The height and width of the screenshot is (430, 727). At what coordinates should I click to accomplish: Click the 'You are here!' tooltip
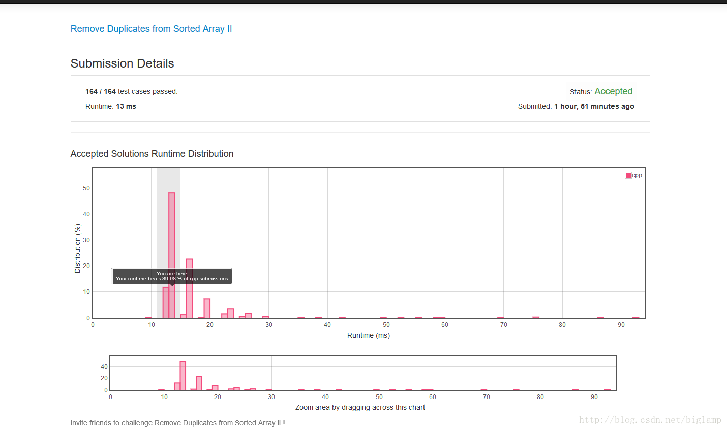pyautogui.click(x=172, y=276)
